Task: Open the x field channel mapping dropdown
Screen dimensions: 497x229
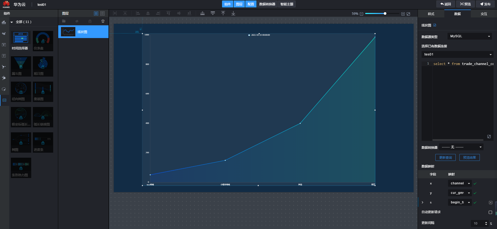Action: coord(460,183)
